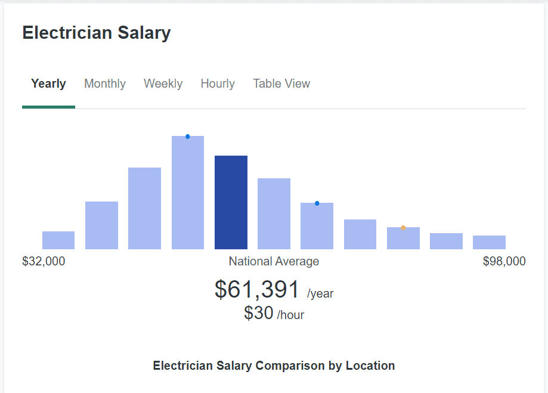The image size is (548, 393).
Task: Click the $30 per hour figure
Action: click(259, 313)
